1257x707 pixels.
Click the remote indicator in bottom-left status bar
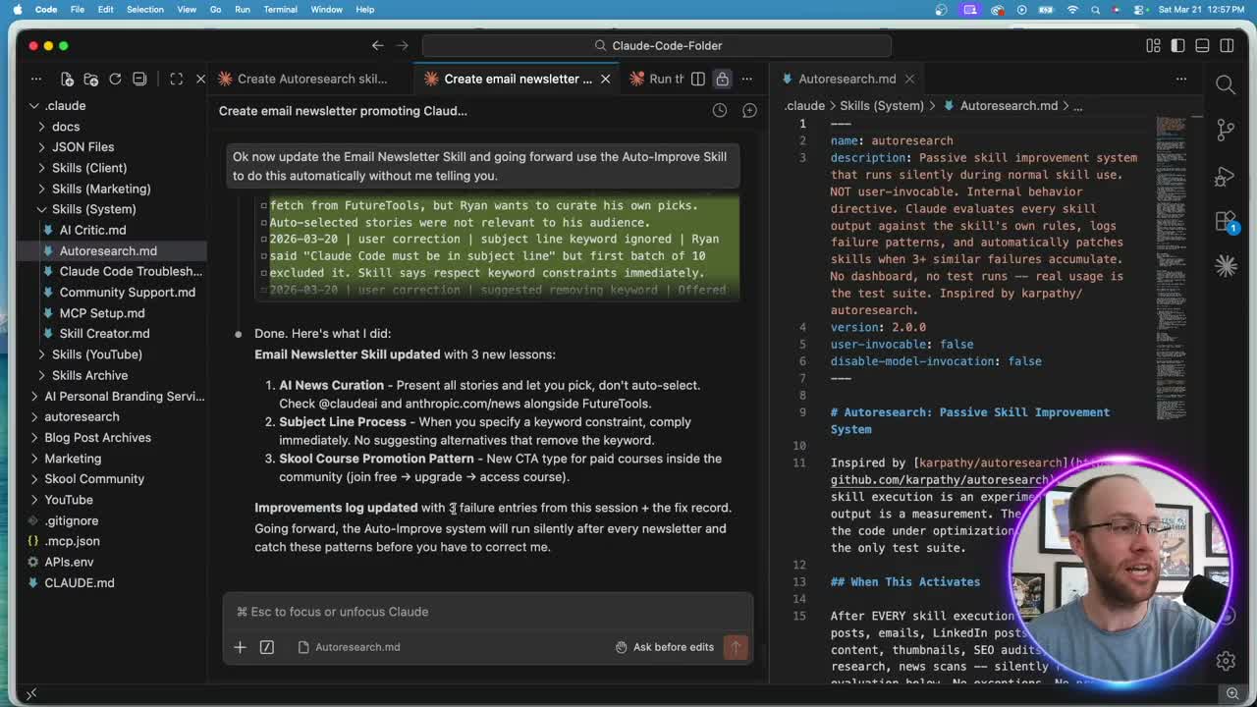point(31,694)
